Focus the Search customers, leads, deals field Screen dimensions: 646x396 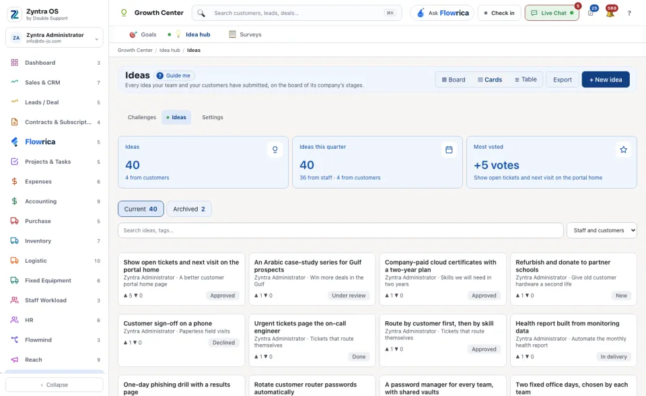(x=297, y=13)
